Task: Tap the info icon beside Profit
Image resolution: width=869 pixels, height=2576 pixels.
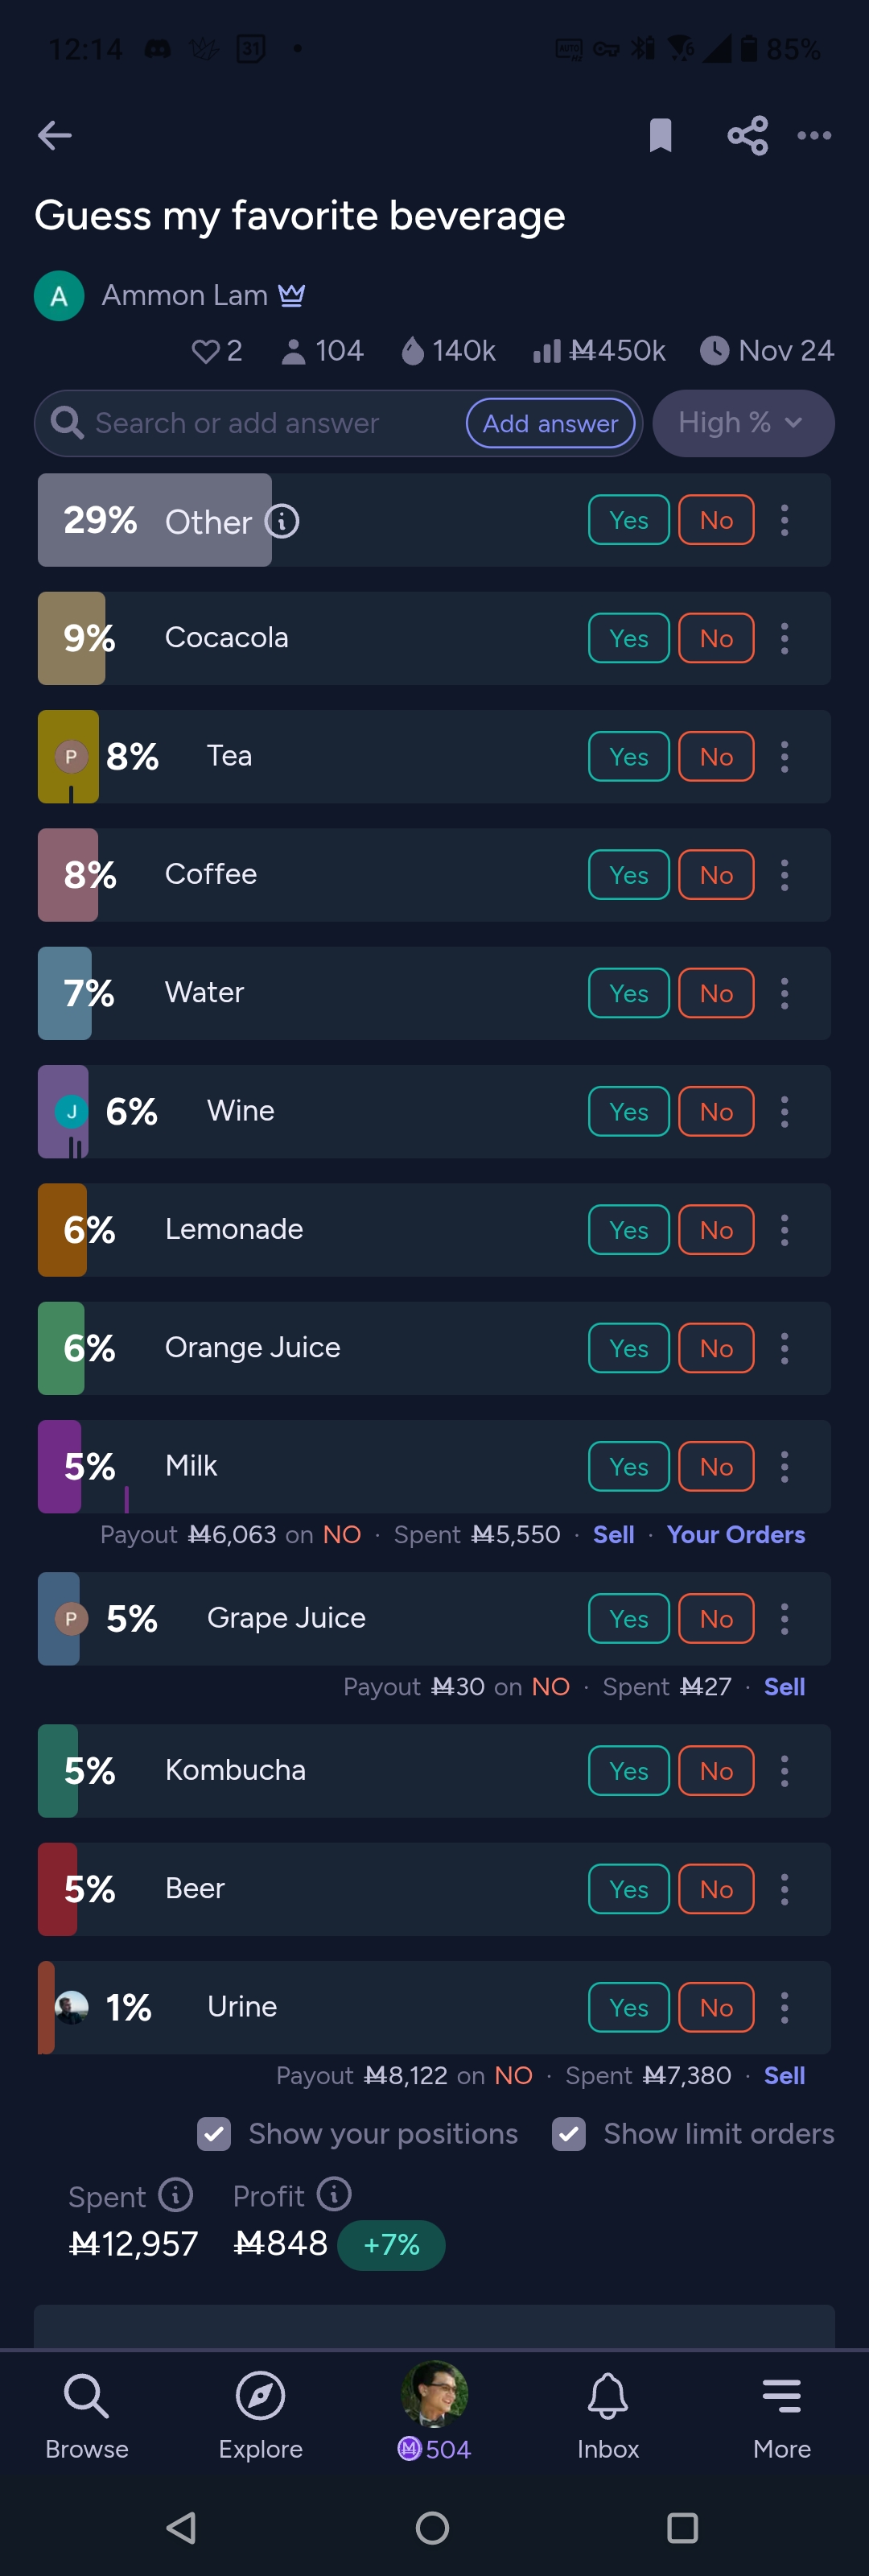Action: 334,2194
